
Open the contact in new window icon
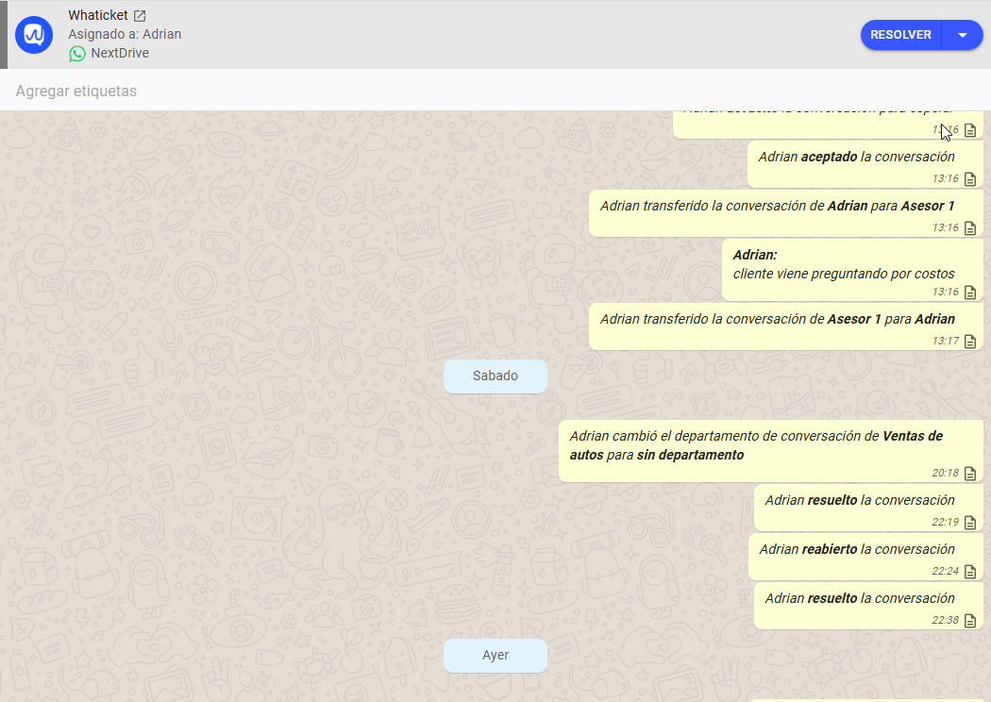click(140, 16)
